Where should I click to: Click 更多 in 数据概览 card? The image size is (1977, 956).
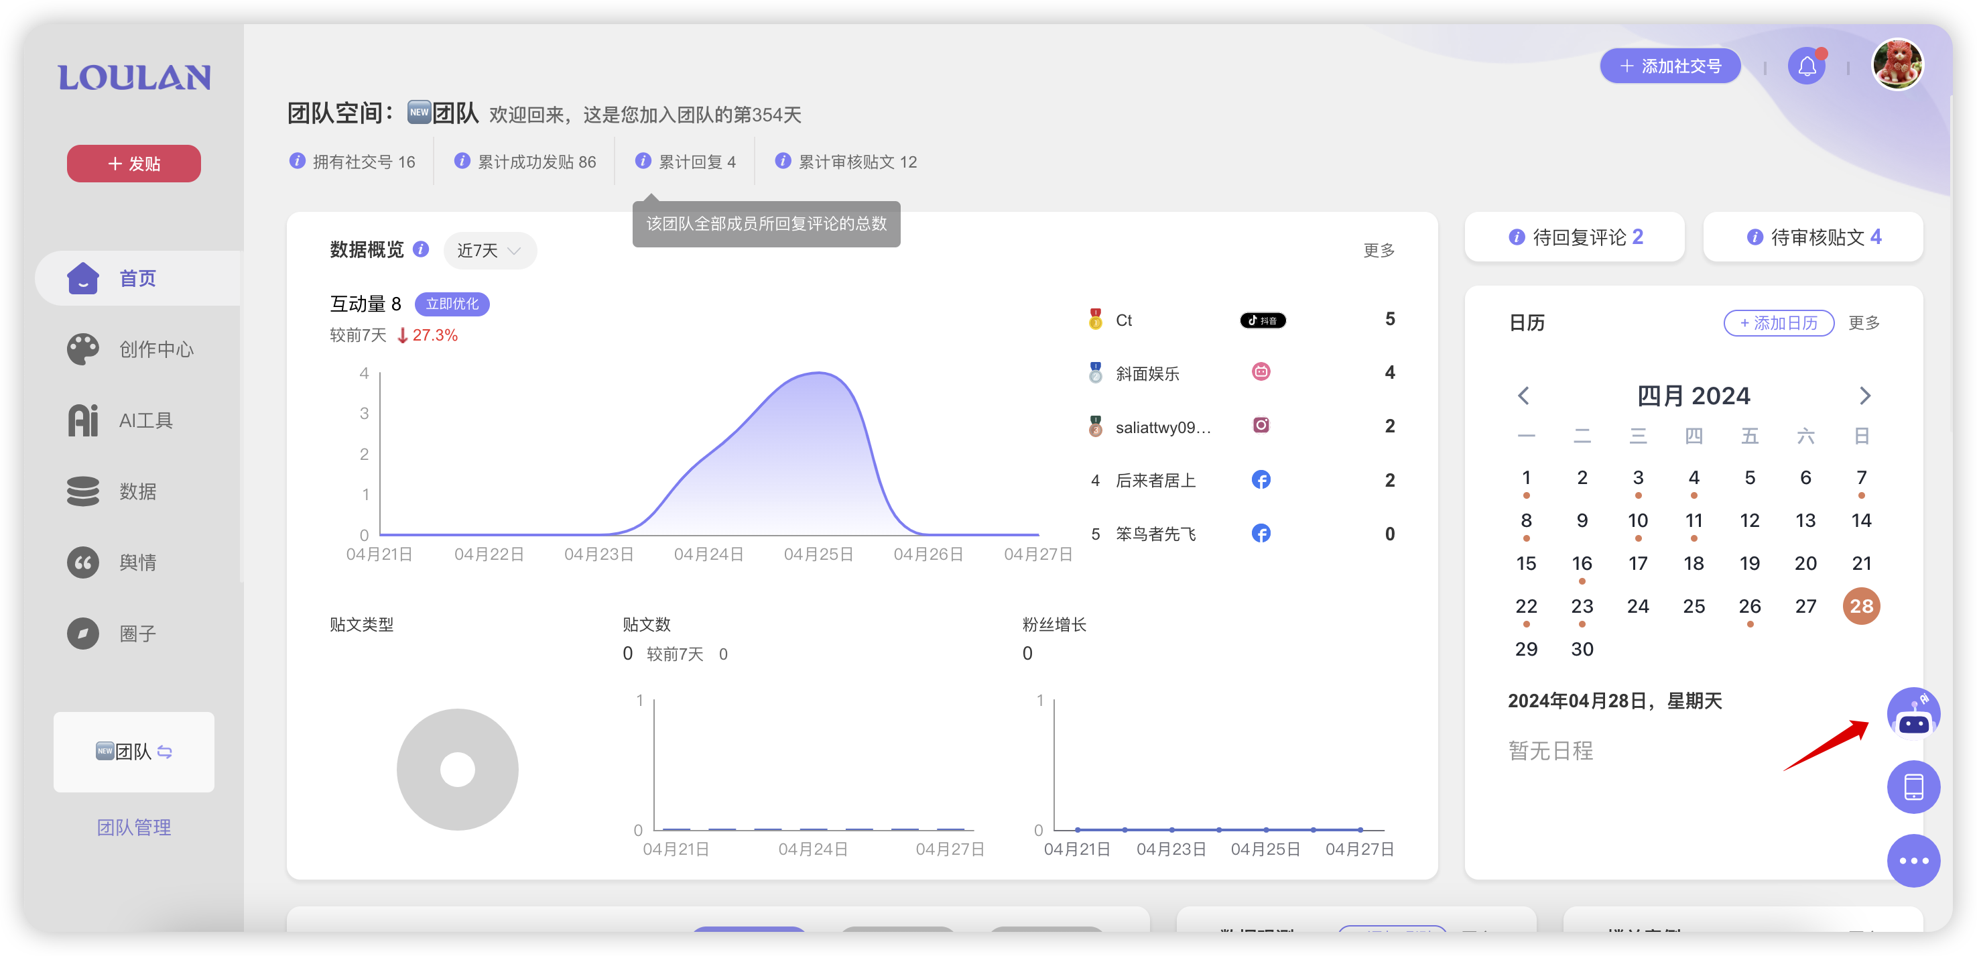[x=1379, y=250]
